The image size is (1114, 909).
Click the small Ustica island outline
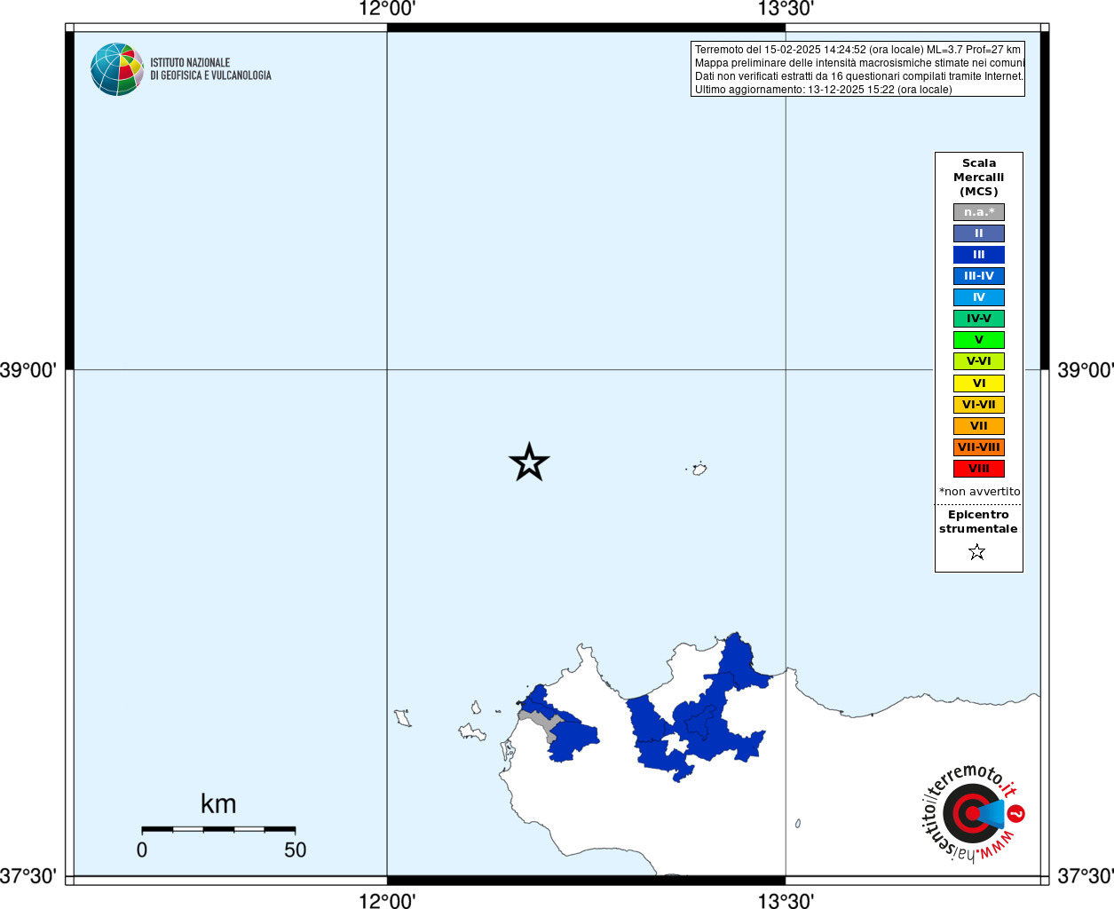pos(699,469)
